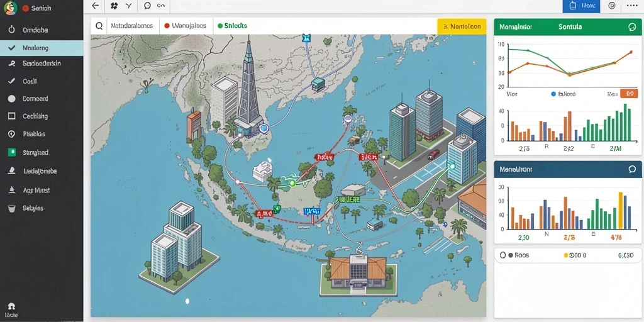Image resolution: width=644 pixels, height=322 pixels.
Task: Click the blue Nonc button at top right
Action: [x=581, y=6]
